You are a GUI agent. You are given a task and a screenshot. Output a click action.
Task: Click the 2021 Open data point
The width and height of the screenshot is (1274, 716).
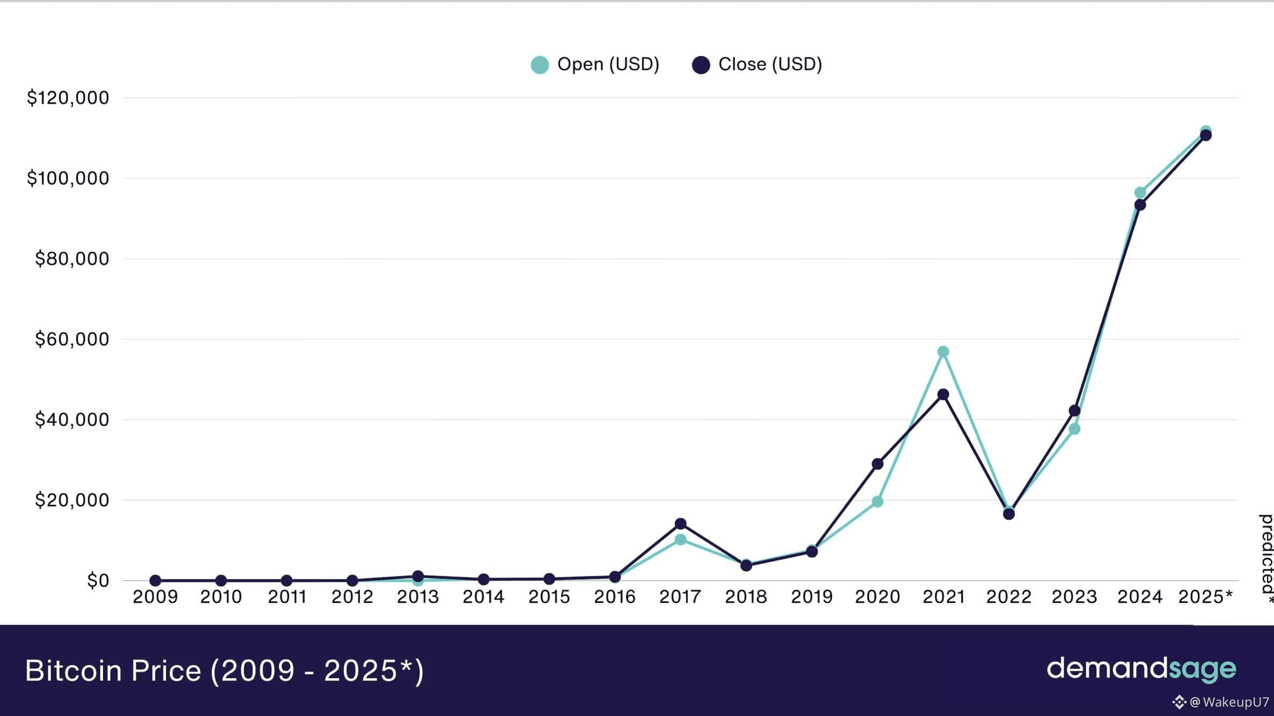pyautogui.click(x=943, y=352)
